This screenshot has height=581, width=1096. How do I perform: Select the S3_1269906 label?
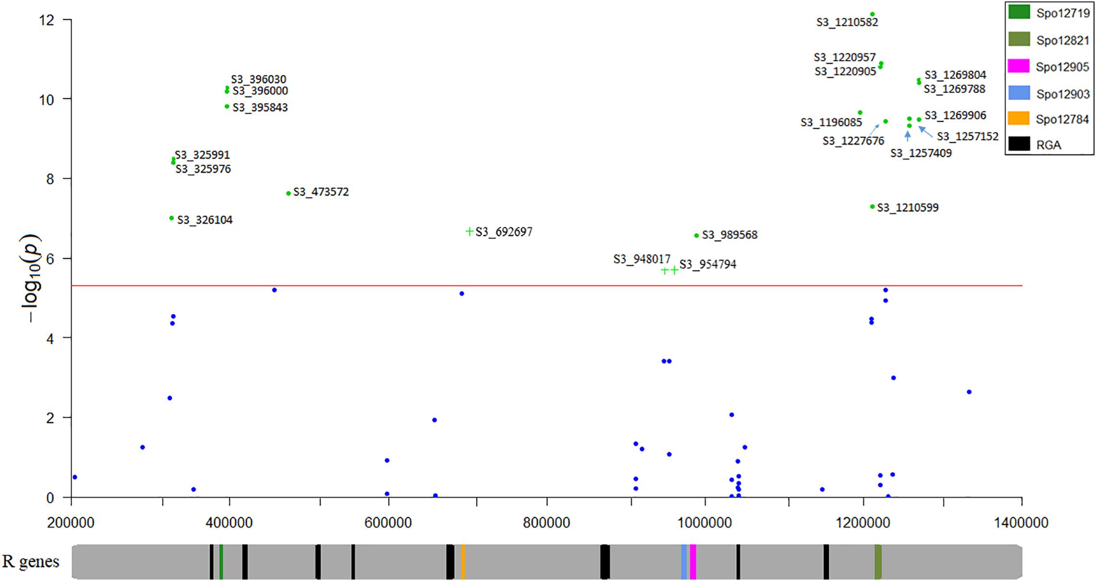point(955,115)
